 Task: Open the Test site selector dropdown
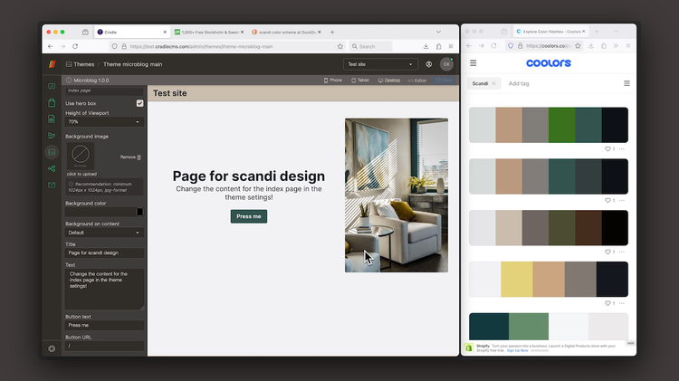380,64
